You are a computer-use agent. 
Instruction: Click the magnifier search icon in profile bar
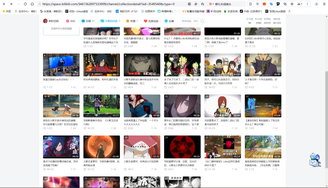click(202, 21)
